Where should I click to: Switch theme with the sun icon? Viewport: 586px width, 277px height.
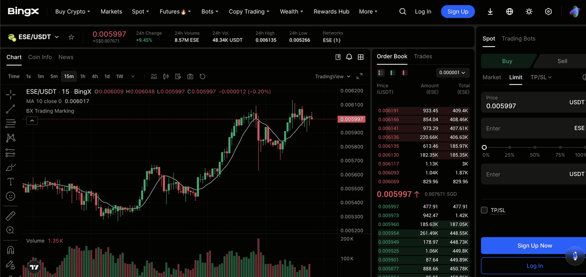click(x=529, y=11)
